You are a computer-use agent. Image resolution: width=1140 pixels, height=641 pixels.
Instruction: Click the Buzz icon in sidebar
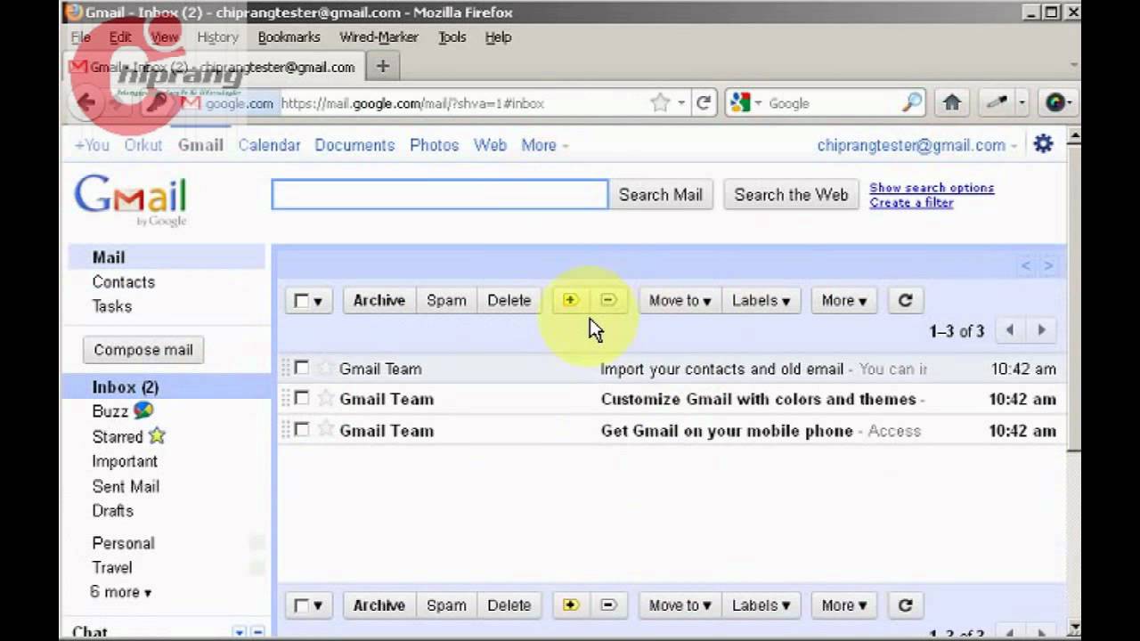click(143, 410)
